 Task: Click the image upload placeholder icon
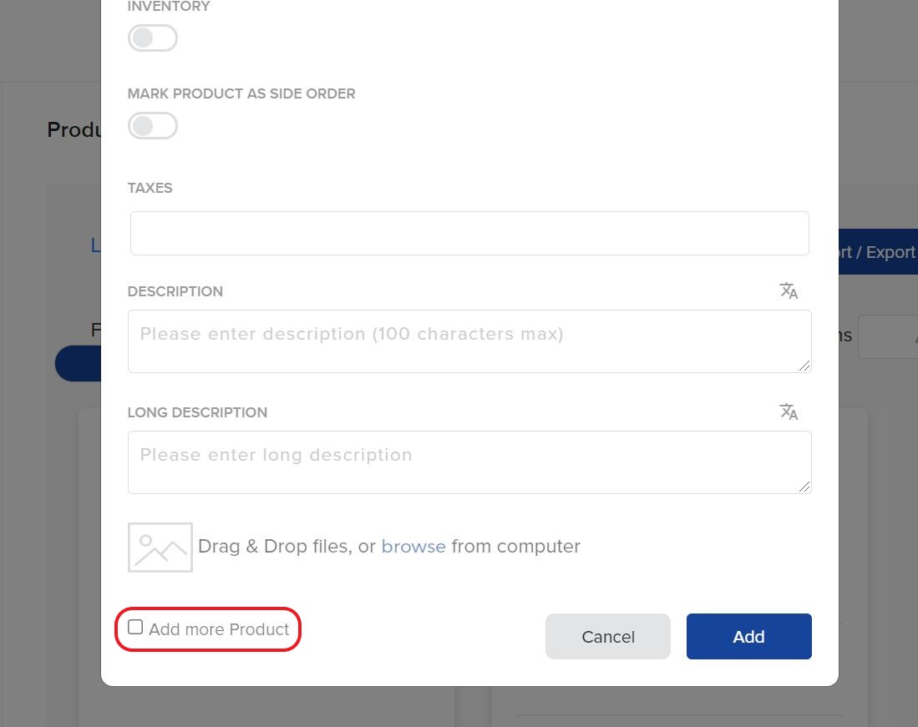pyautogui.click(x=160, y=548)
